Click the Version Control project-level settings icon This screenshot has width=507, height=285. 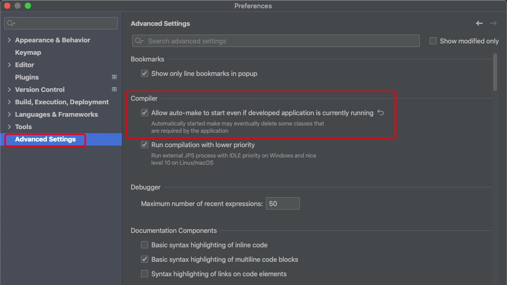pos(114,89)
